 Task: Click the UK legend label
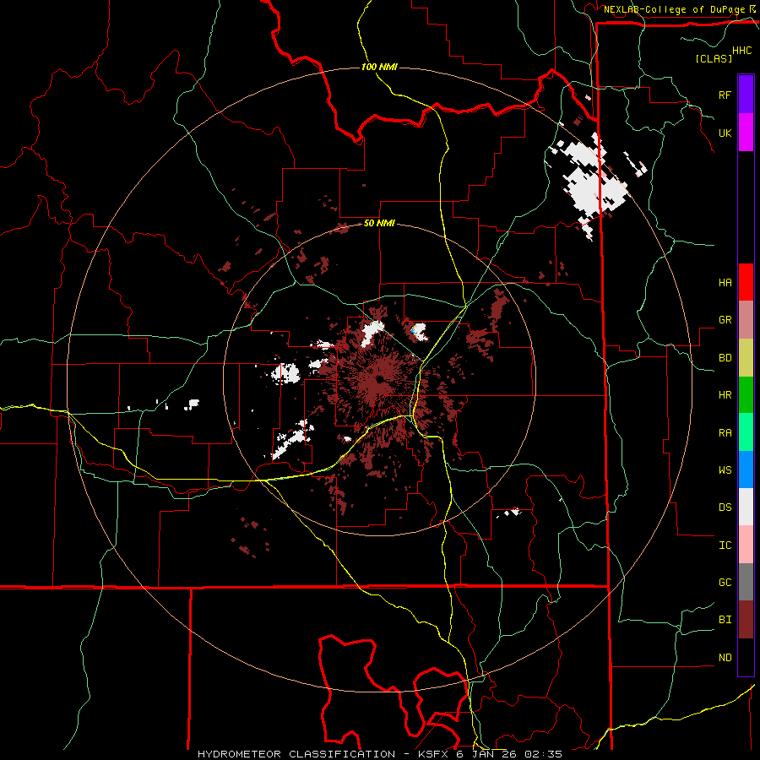[725, 133]
